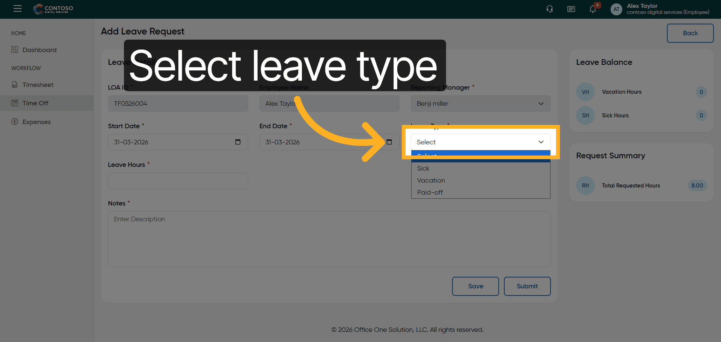
Task: Choose Vacation from the leave type list
Action: pos(431,180)
